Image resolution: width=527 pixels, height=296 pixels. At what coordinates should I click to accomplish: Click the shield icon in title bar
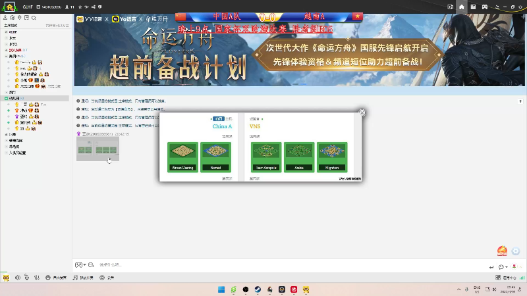click(x=100, y=7)
